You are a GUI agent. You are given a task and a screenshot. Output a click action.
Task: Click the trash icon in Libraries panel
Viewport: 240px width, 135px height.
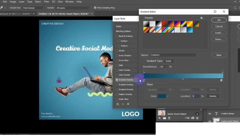click(197, 118)
